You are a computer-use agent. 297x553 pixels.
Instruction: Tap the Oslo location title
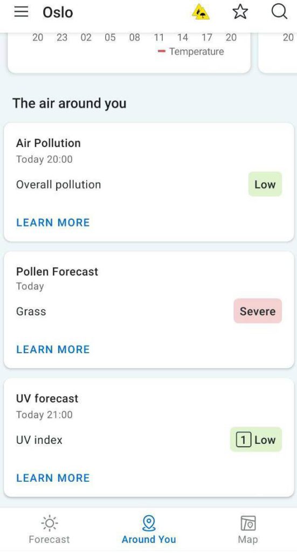tap(58, 12)
